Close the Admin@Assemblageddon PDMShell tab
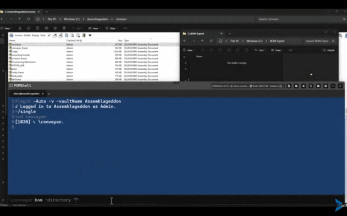Screen dimensions: 347x216 click(x=43, y=94)
